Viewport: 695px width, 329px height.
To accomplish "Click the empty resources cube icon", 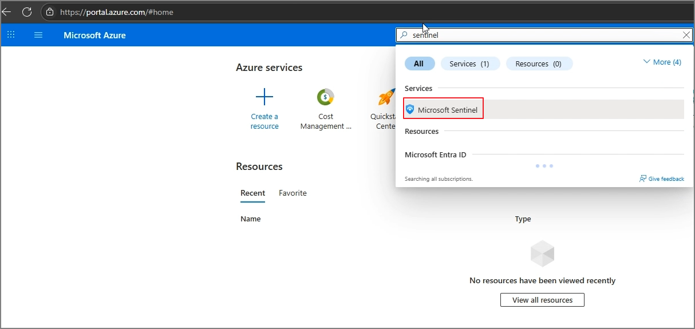I will pos(542,253).
